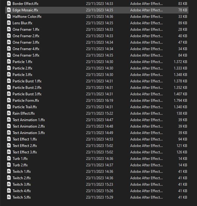The width and height of the screenshot is (197, 206).
Task: Select the file name Particle 2.ffx
Action: [22, 68]
